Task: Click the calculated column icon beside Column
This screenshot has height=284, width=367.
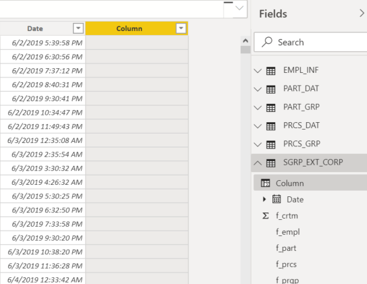Action: [x=266, y=183]
